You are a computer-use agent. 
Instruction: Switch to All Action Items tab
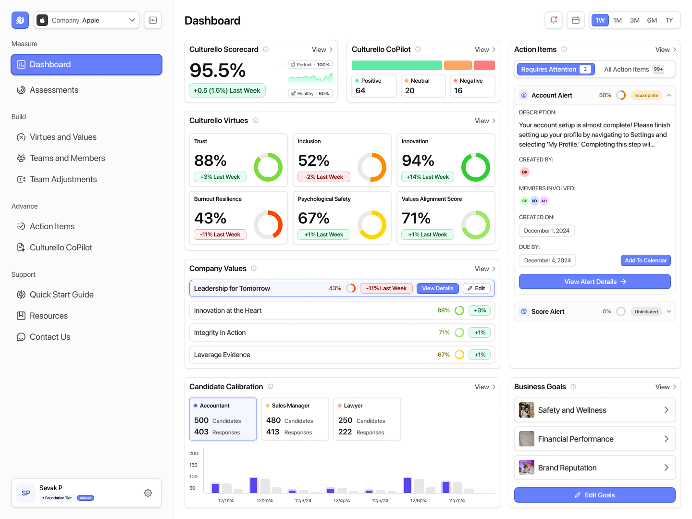(632, 69)
